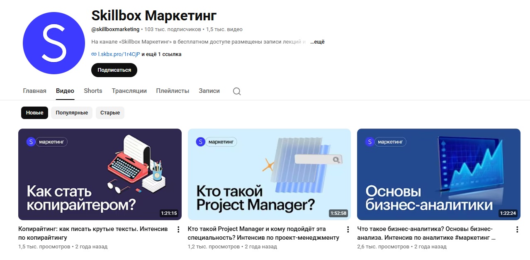
Task: Click the 1:22:24 duration badge
Action: click(508, 214)
